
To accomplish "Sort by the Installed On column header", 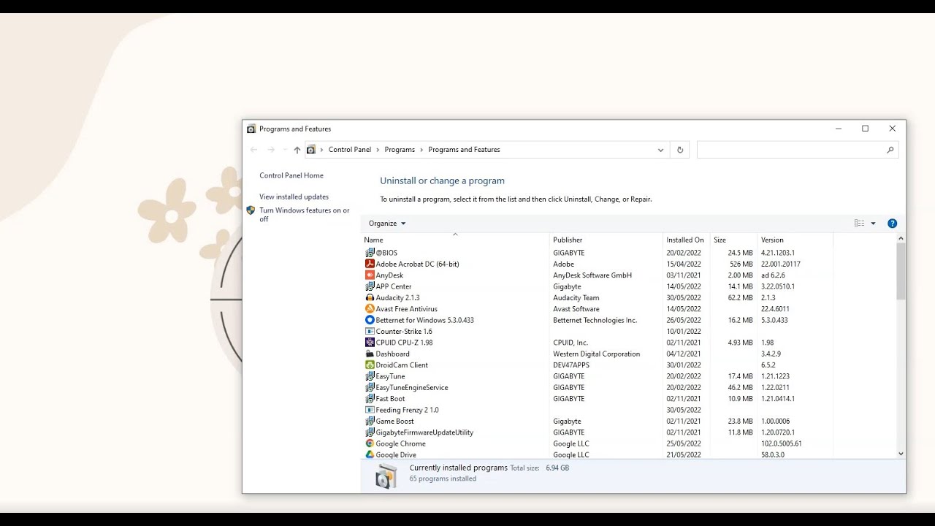I will tap(687, 240).
